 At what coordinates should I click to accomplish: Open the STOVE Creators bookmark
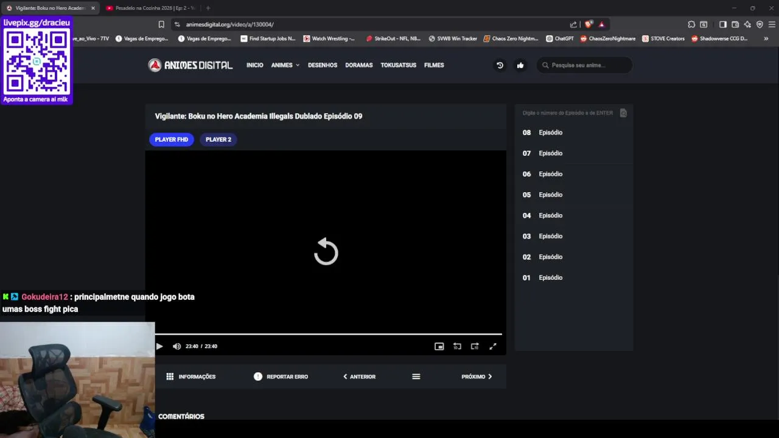663,38
